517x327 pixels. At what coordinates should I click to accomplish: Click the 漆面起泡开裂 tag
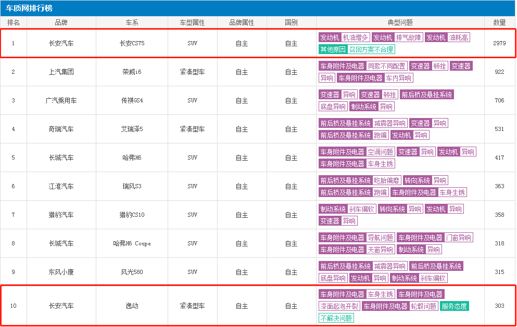[339, 306]
